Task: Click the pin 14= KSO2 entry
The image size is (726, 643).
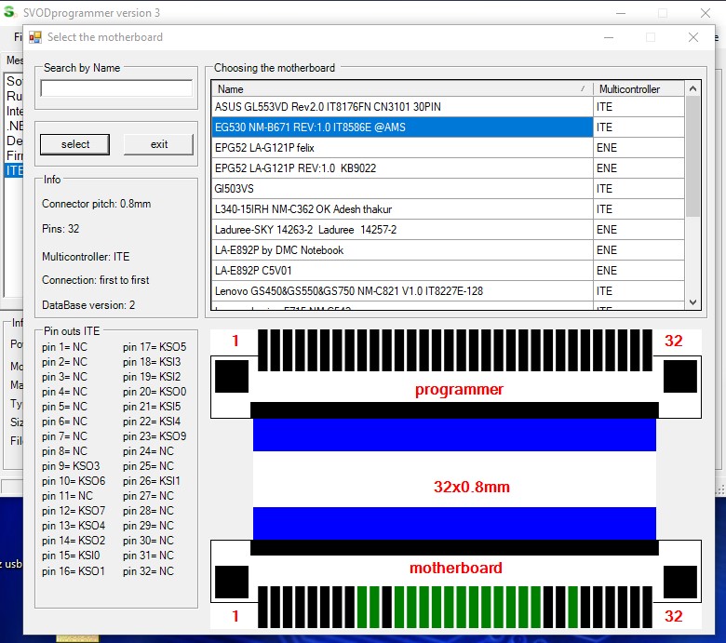Action: [74, 541]
